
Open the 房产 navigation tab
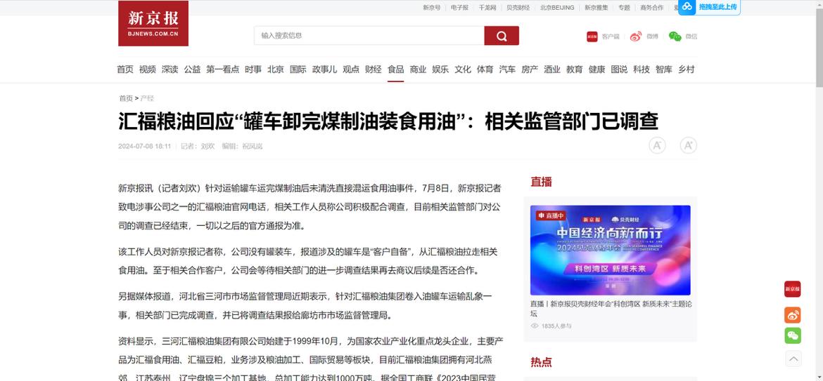pyautogui.click(x=530, y=69)
